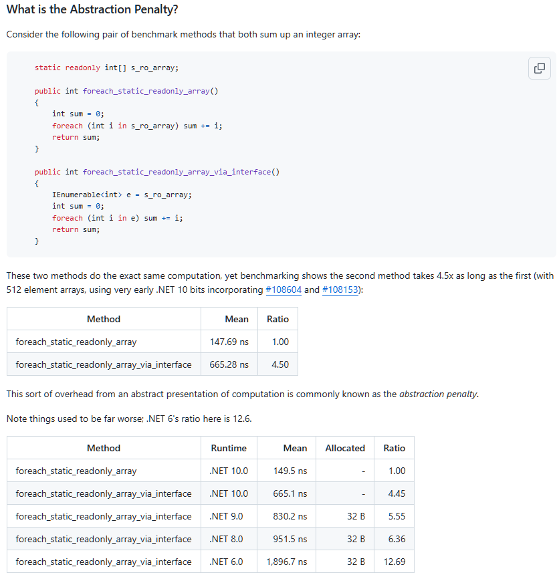Click 'static readonly int[] s_ro_array' code line
This screenshot has height=579, width=559.
[107, 68]
